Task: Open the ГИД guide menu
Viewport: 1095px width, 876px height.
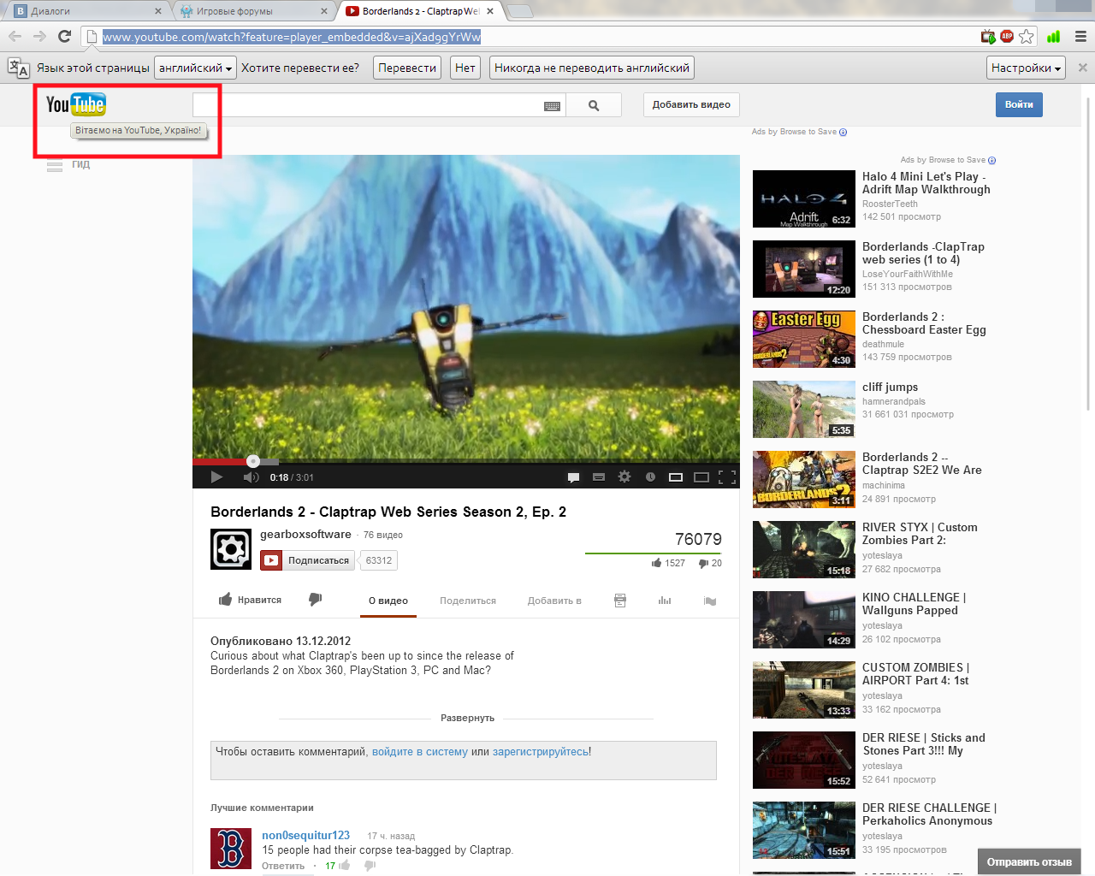Action: [x=68, y=165]
